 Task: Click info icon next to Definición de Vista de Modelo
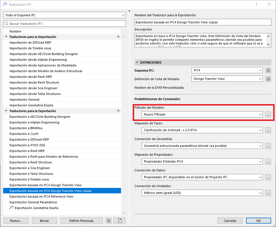(x=268, y=79)
